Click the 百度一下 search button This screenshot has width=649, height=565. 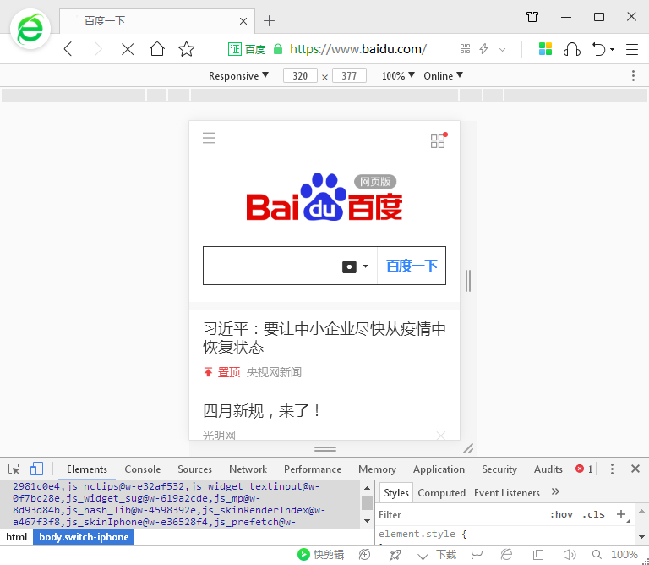(412, 266)
